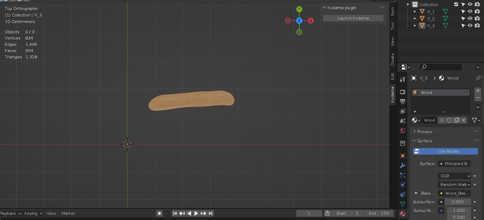
Task: Expand the Base Color row
Action: pos(416,193)
